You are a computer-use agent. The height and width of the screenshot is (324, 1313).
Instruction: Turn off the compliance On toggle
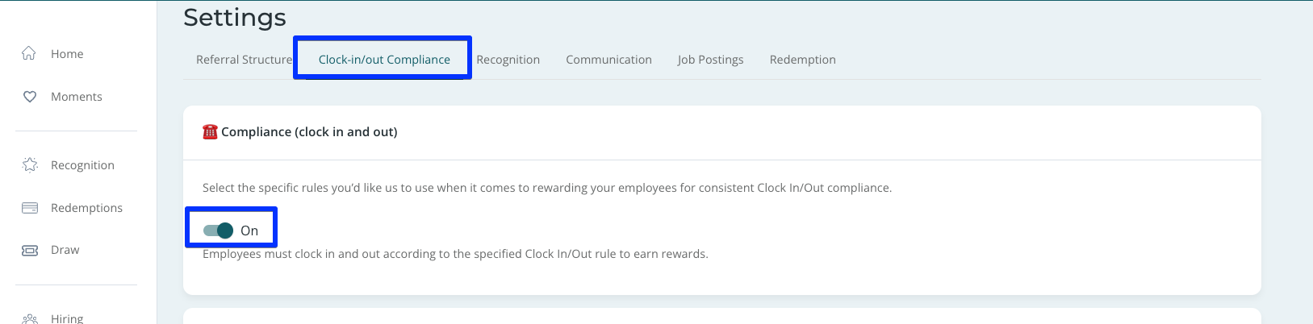coord(218,231)
